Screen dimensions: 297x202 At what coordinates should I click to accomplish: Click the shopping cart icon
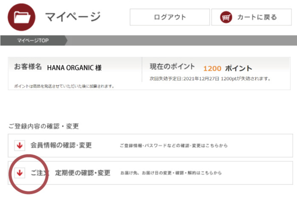coord(226,17)
